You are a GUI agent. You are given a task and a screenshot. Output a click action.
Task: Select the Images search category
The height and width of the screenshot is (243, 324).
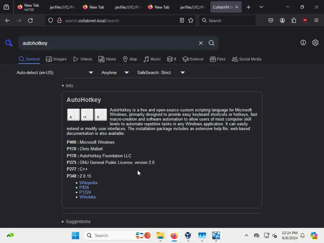56,59
